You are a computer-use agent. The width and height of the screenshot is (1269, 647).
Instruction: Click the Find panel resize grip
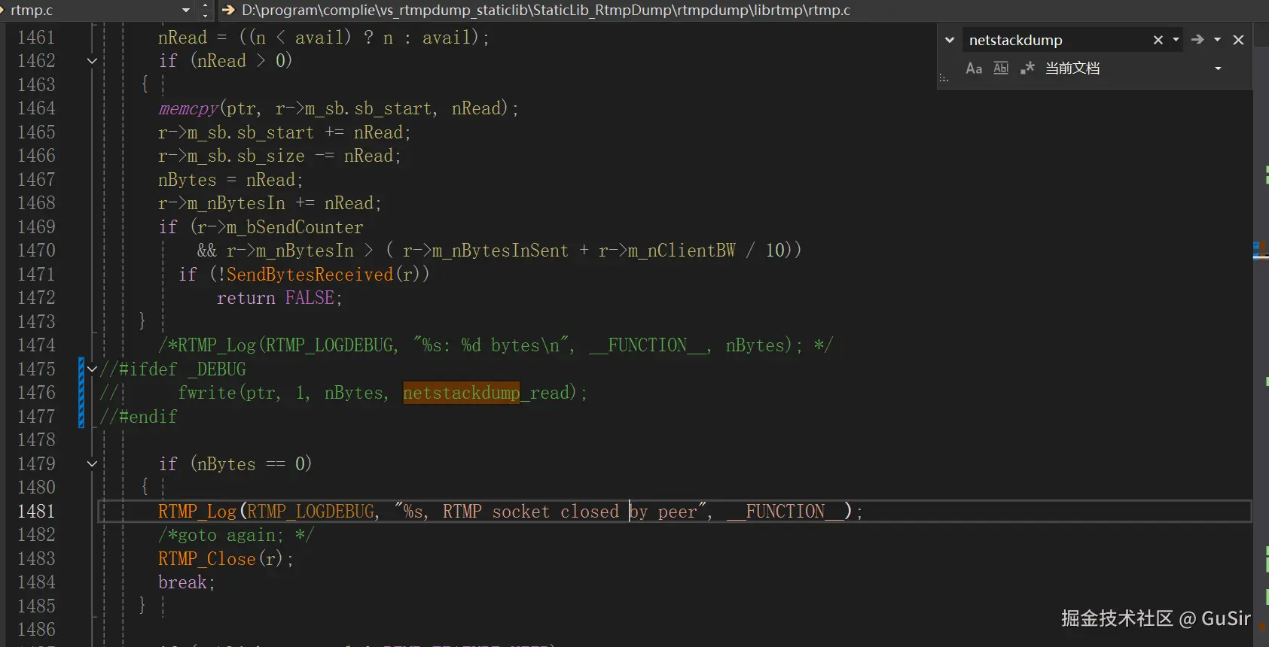click(x=944, y=77)
